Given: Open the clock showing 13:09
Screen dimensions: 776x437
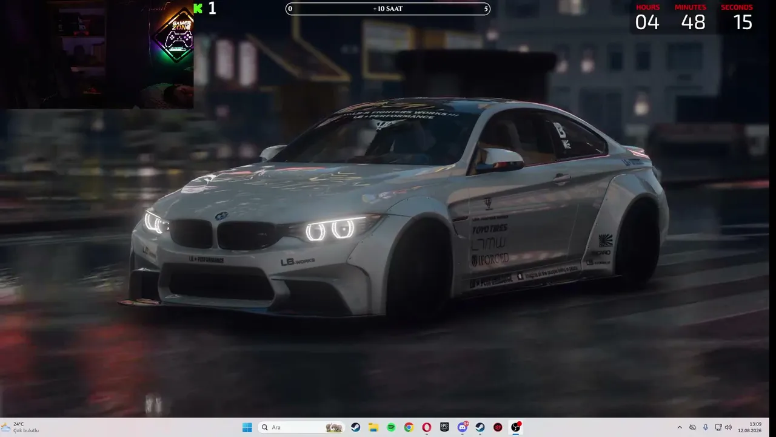Looking at the screenshot, I should click(x=750, y=427).
